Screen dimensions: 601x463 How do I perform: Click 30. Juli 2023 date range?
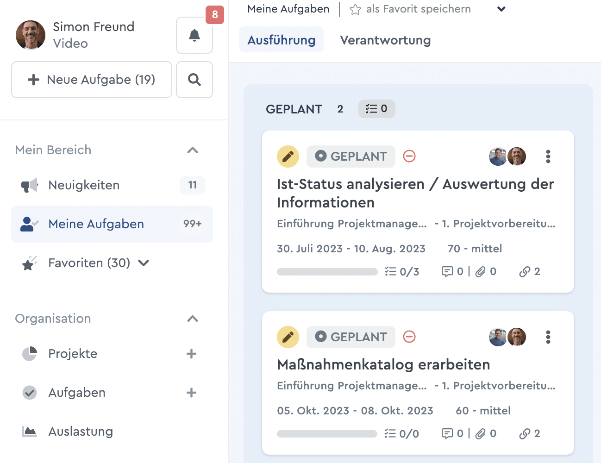(351, 249)
